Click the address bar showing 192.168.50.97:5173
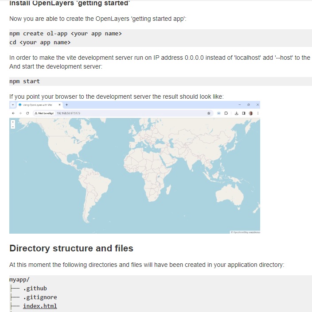Viewport: 312px width, 312px height. (123, 113)
